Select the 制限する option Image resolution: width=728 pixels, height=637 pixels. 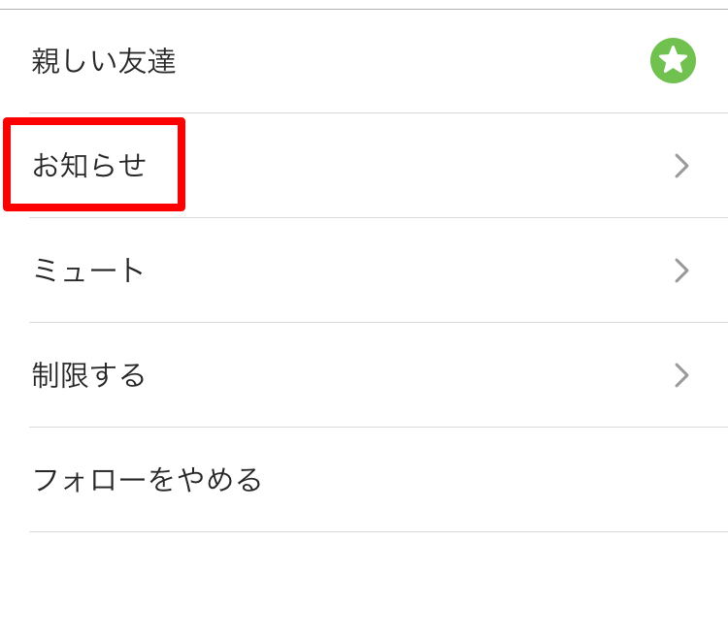364,375
